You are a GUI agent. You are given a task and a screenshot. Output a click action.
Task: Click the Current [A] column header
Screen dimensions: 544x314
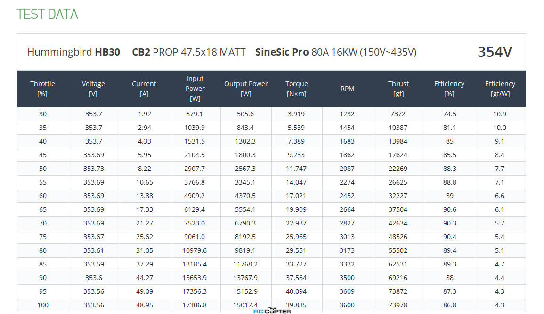point(144,89)
